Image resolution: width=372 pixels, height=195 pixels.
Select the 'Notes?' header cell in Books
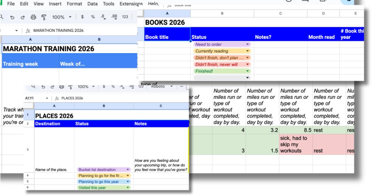[x=281, y=34]
